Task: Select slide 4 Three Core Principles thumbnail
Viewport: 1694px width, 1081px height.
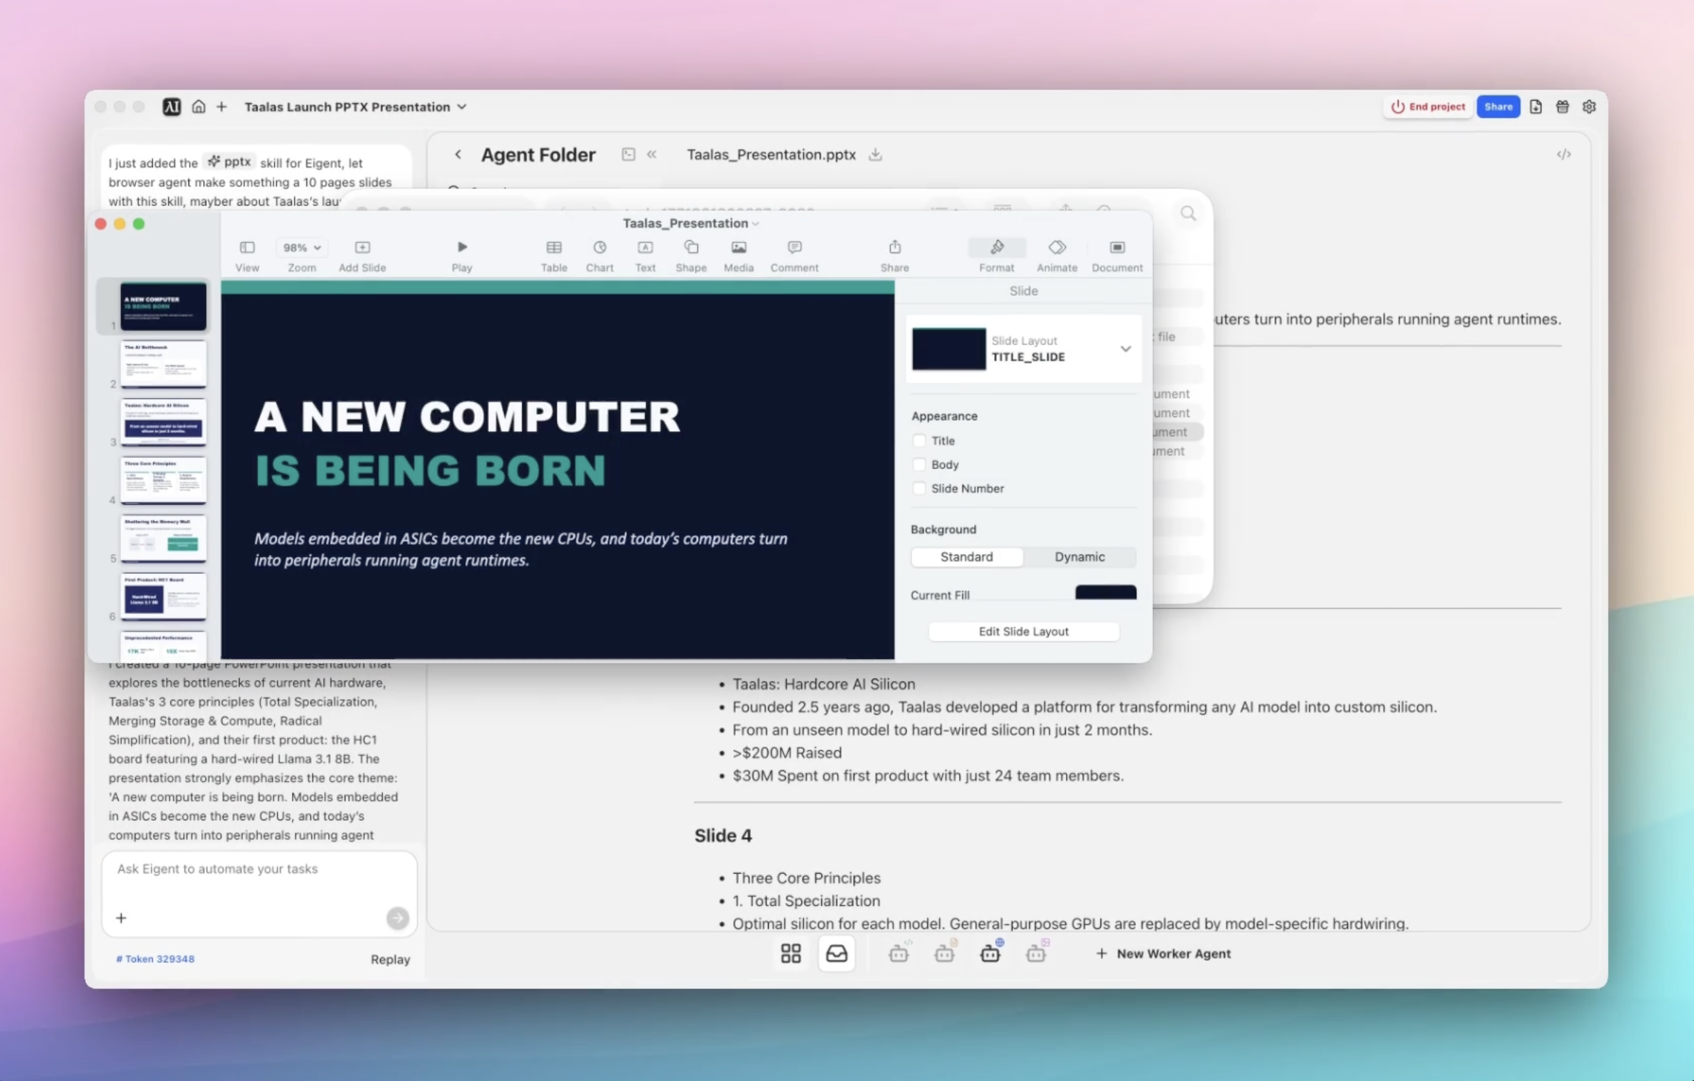Action: [163, 480]
